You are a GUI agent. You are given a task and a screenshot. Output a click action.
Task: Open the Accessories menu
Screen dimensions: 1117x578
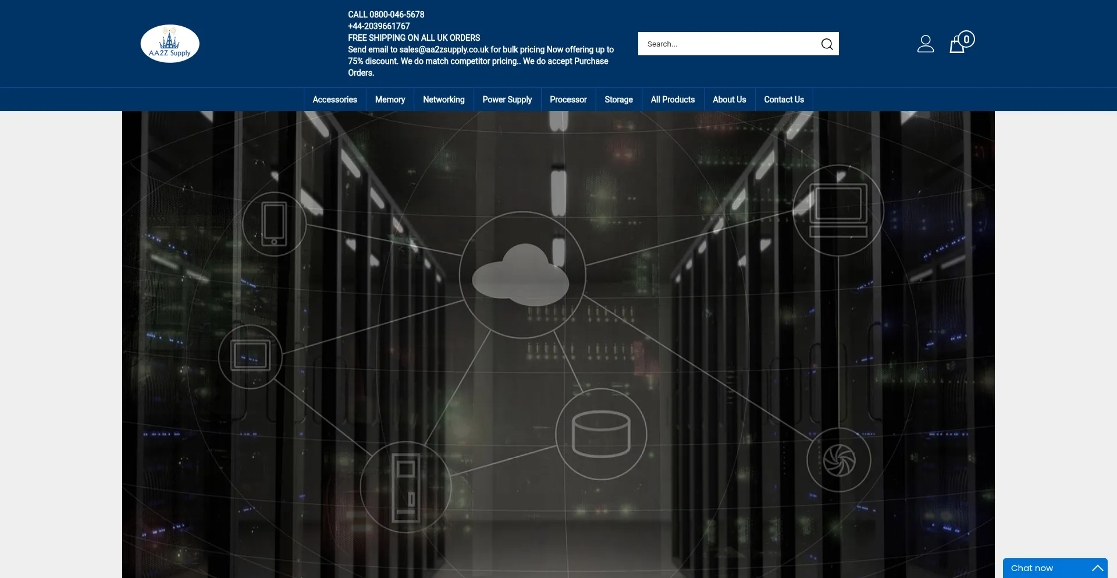(335, 100)
